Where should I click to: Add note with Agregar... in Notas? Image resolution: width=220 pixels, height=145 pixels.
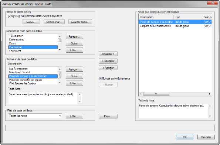74,69
